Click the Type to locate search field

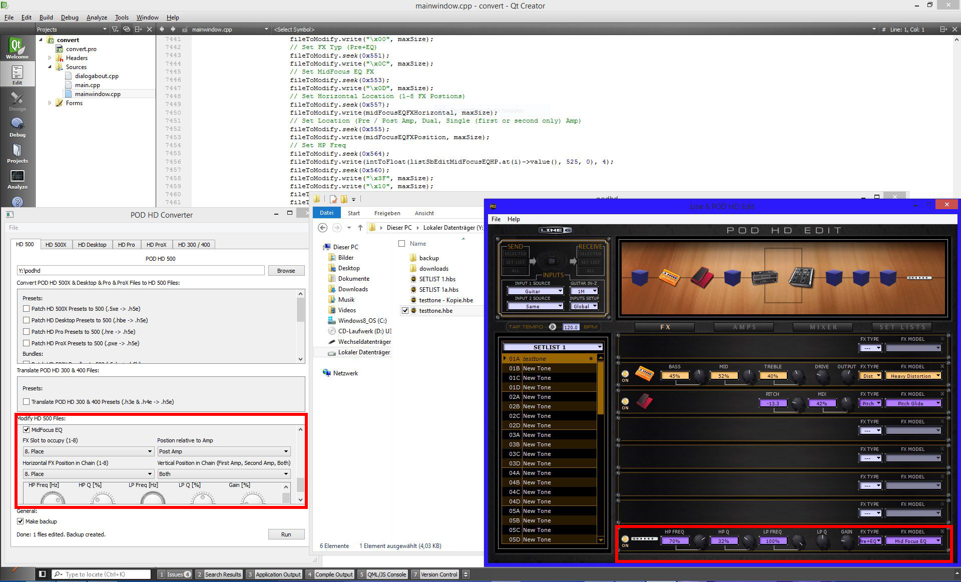(x=101, y=574)
